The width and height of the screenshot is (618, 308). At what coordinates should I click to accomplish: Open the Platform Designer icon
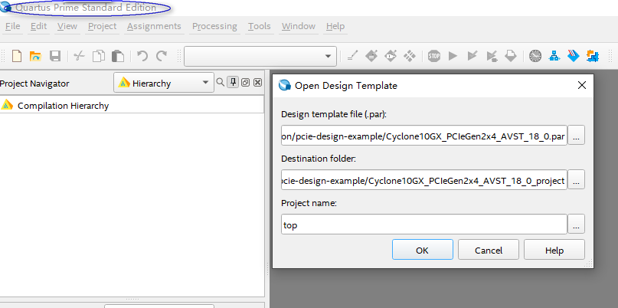tap(593, 56)
